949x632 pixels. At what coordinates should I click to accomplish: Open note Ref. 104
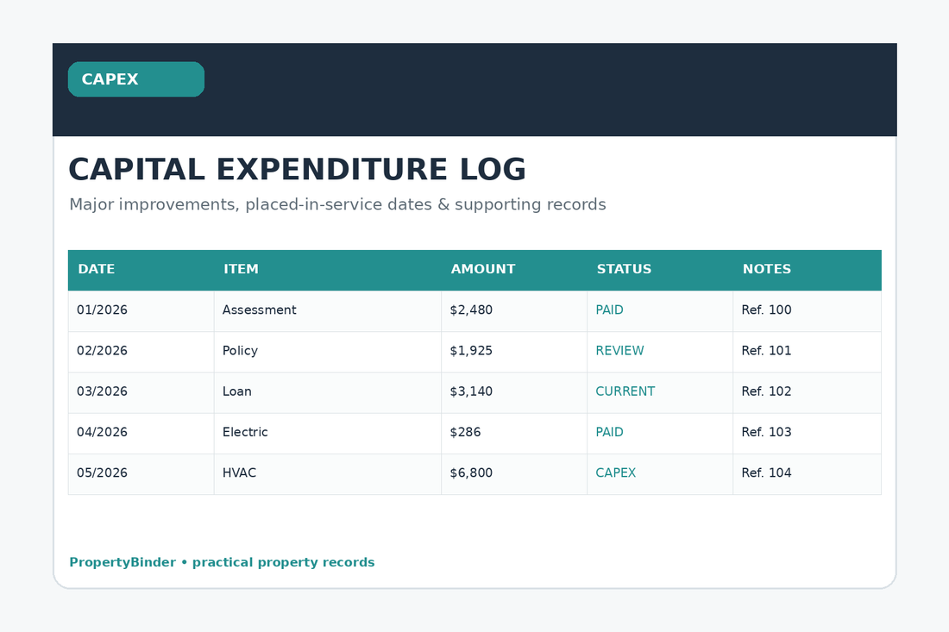pyautogui.click(x=767, y=473)
